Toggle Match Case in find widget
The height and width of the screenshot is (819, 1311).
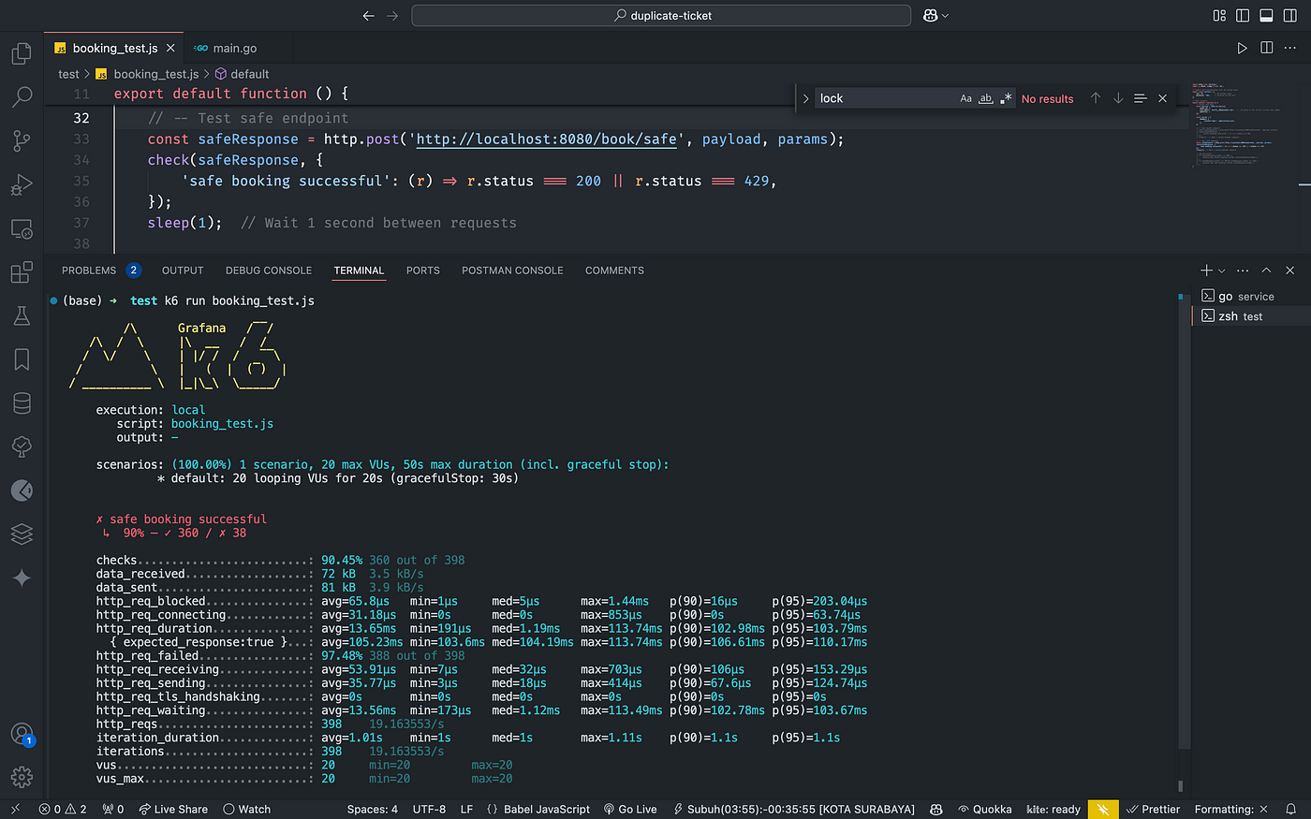pyautogui.click(x=965, y=98)
